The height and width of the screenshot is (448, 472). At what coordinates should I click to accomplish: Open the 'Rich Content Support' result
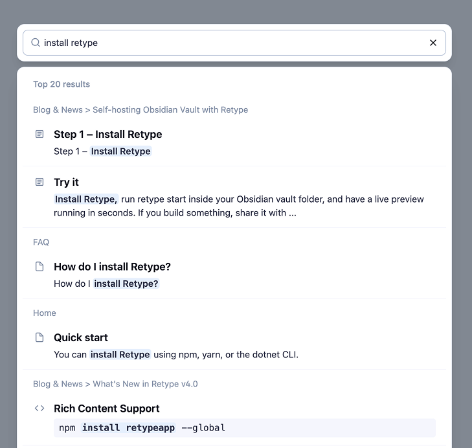[107, 409]
